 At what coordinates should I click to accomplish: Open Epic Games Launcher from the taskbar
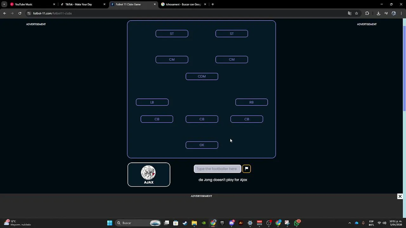222,223
